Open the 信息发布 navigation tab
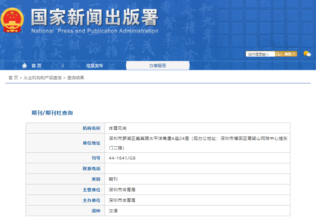Image resolution: width=316 pixels, height=218 pixels. tap(94, 66)
